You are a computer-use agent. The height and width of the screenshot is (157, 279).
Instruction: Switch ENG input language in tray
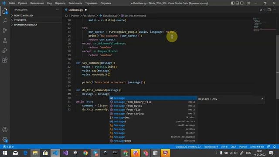(x=248, y=153)
